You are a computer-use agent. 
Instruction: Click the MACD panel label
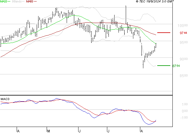pyautogui.click(x=5, y=99)
